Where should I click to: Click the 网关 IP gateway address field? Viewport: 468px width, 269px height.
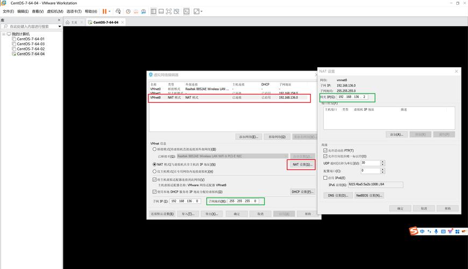[352, 97]
